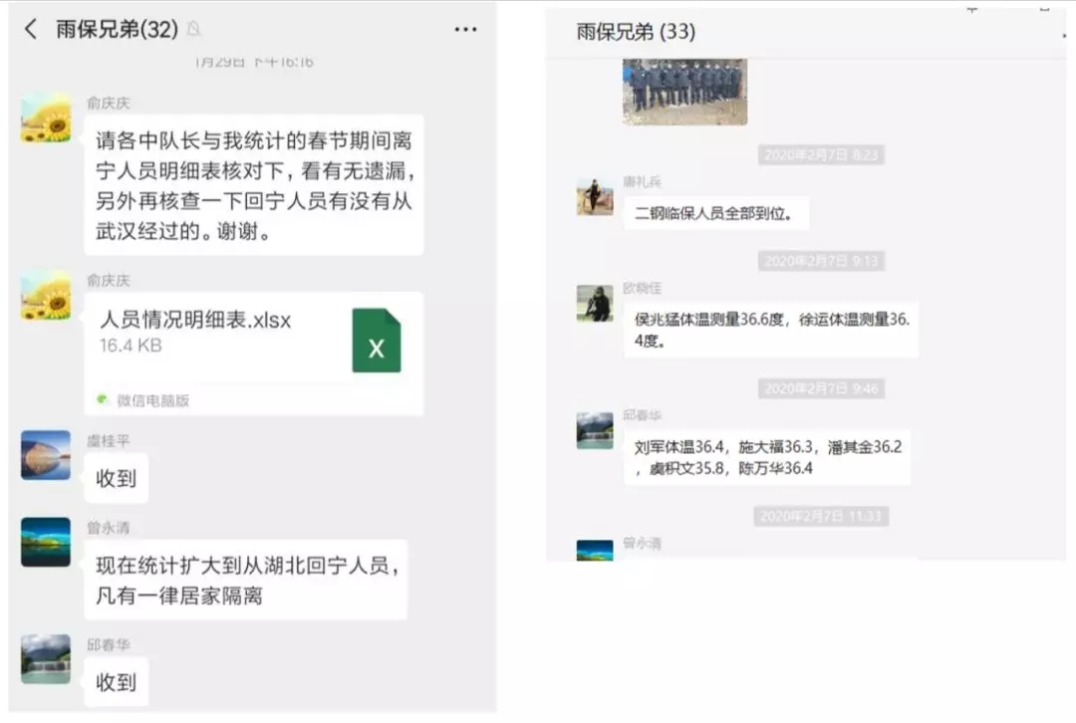Click 欧晓任's avatar in right chat

(x=595, y=303)
